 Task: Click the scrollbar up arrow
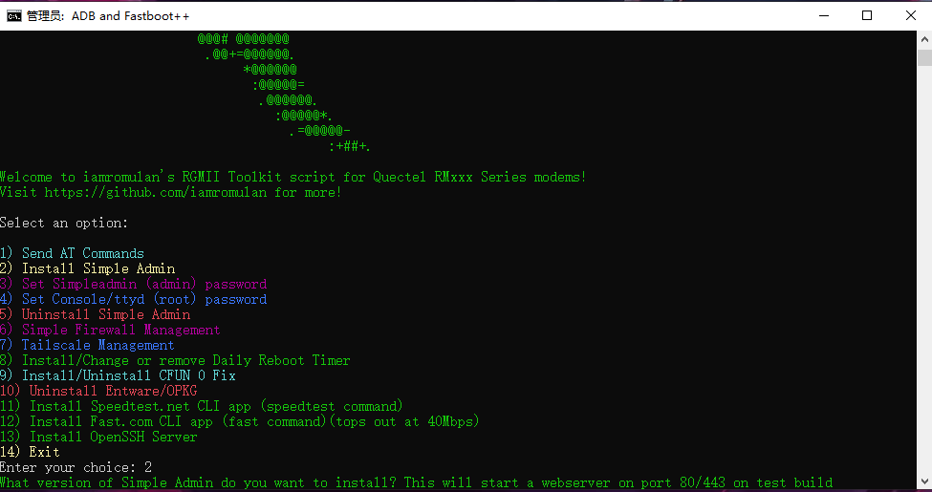pos(924,39)
